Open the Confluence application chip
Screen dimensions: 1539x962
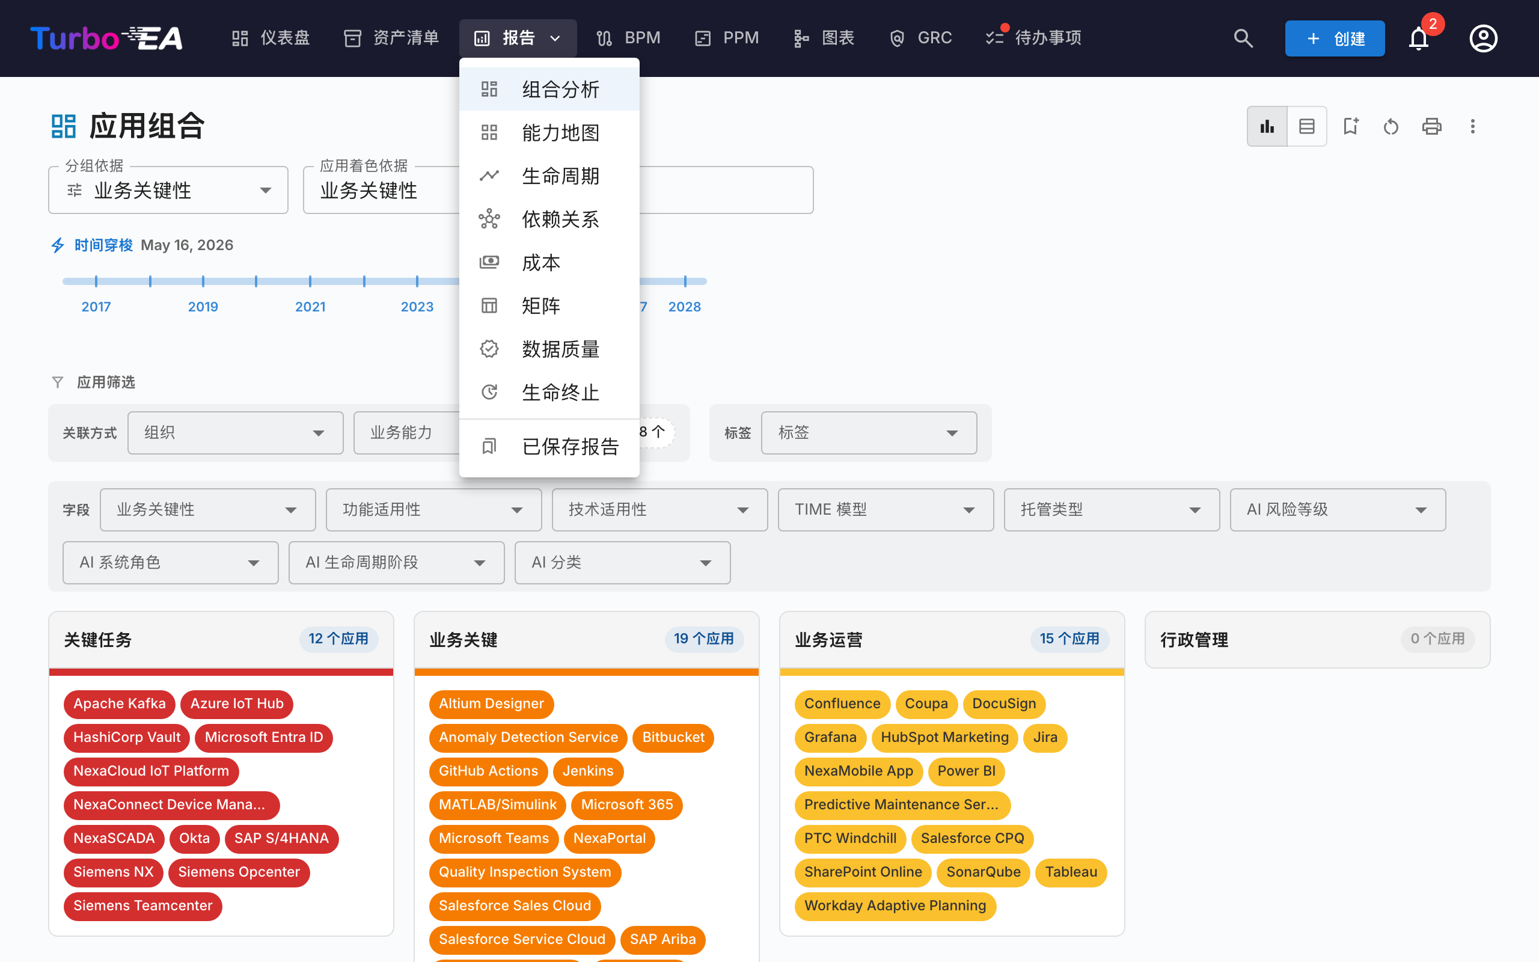pos(842,703)
